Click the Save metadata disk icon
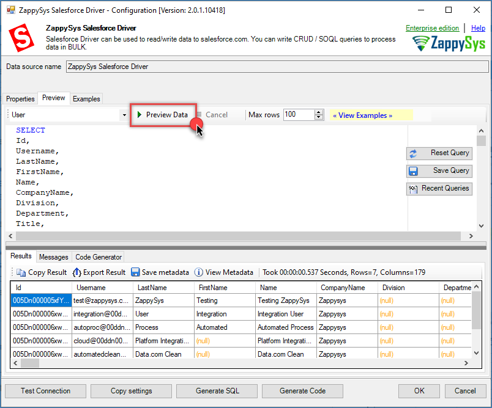This screenshot has width=492, height=408. (x=135, y=272)
